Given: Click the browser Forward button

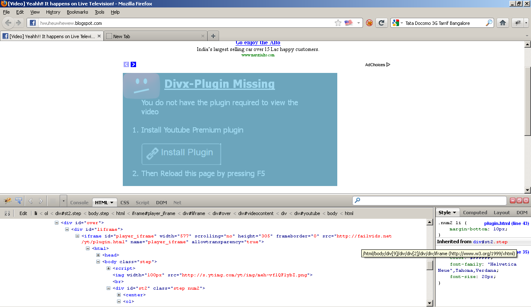Looking at the screenshot, I should click(x=19, y=23).
